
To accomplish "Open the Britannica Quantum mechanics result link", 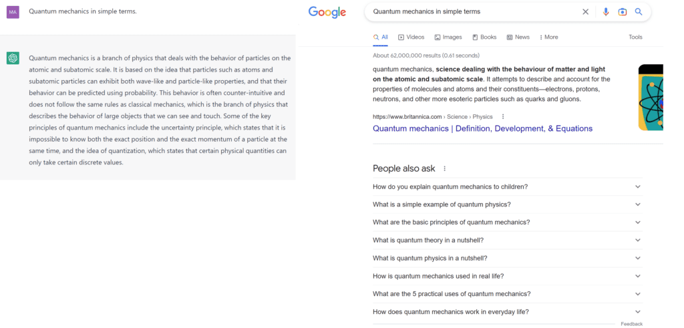I will coord(482,128).
